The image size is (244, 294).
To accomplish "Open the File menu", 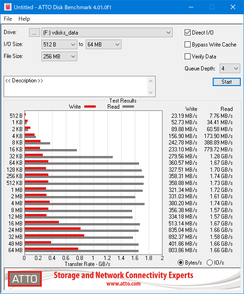I will pyautogui.click(x=8, y=19).
